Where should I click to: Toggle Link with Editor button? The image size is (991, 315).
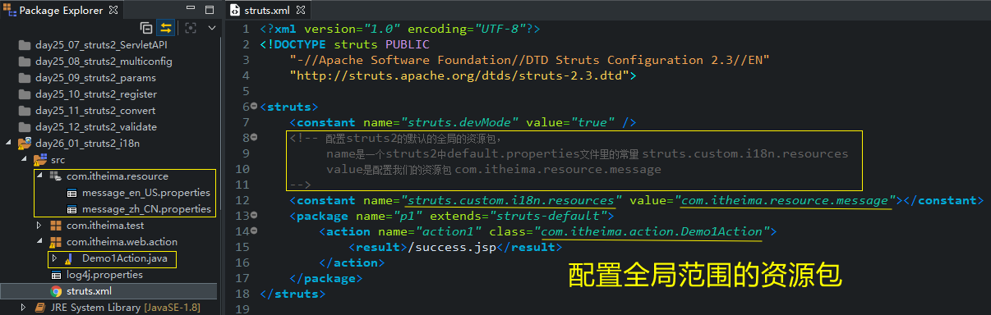tap(166, 27)
